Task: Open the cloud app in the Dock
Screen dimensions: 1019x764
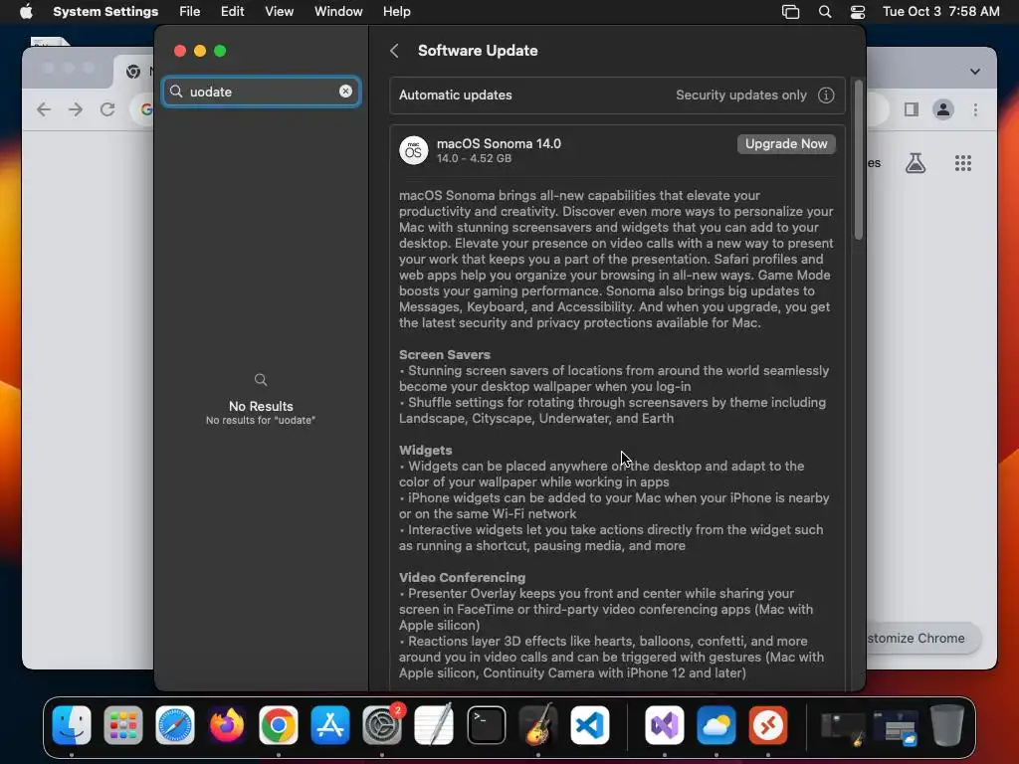Action: point(716,725)
